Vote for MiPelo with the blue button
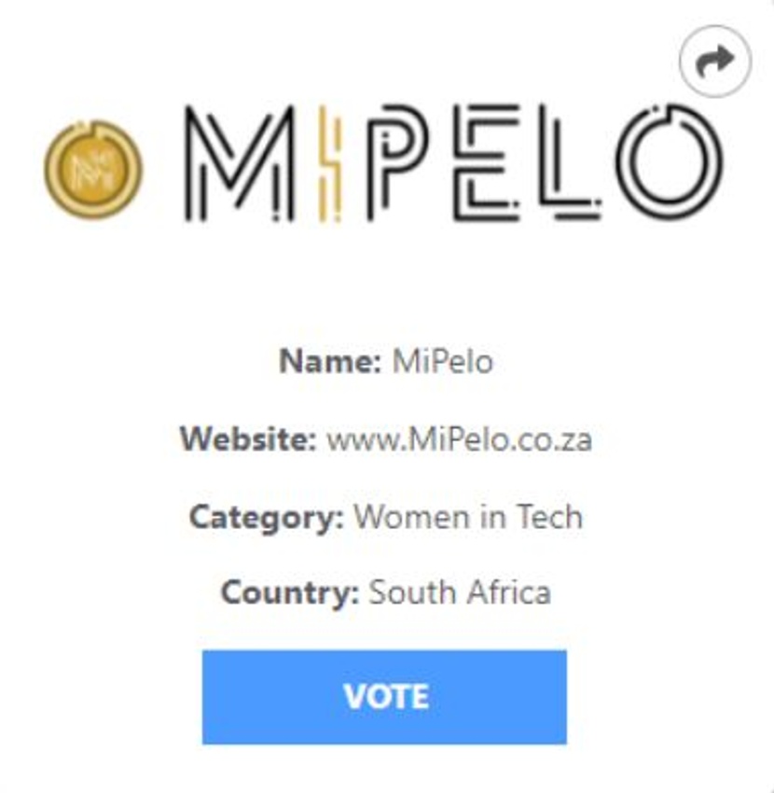 [384, 697]
